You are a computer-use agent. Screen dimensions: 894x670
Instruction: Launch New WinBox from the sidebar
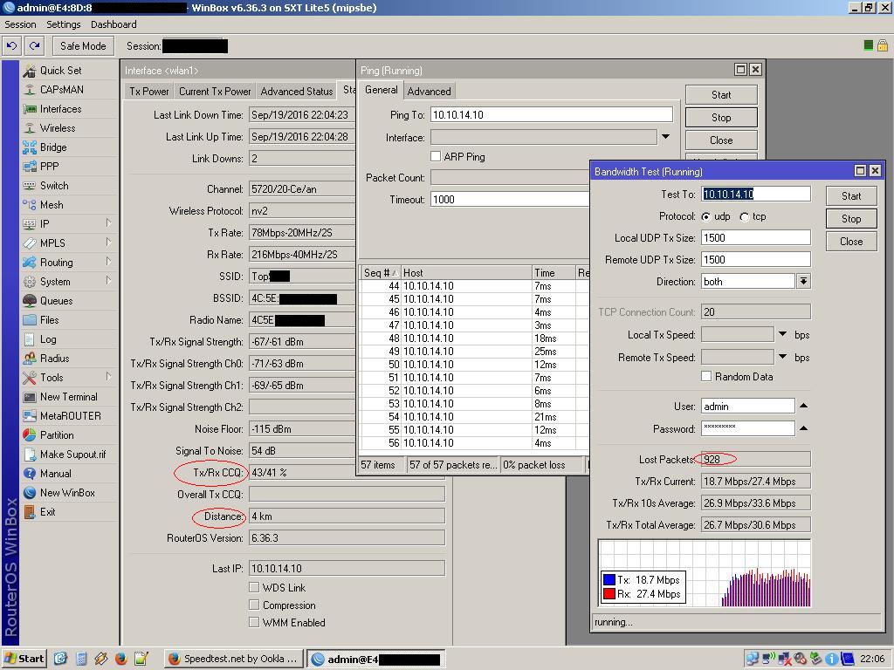pos(67,493)
